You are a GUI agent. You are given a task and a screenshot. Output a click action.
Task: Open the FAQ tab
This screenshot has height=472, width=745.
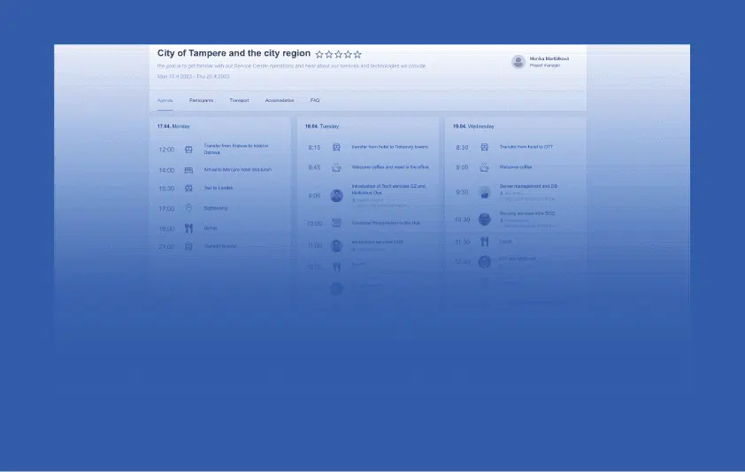click(315, 100)
